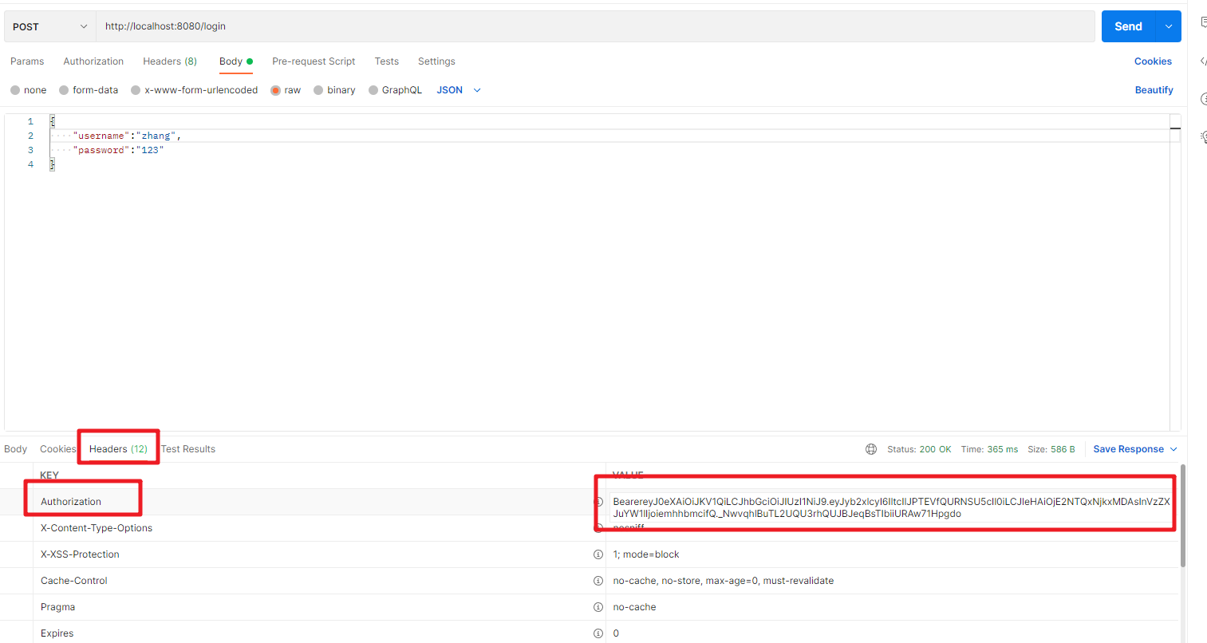Open the response Cookies tab
Image resolution: width=1207 pixels, height=643 pixels.
pyautogui.click(x=58, y=449)
